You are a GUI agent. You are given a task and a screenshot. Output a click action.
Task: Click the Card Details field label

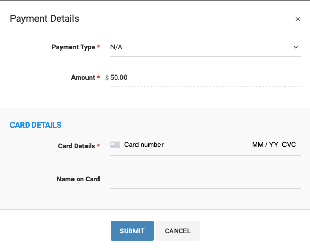77,146
